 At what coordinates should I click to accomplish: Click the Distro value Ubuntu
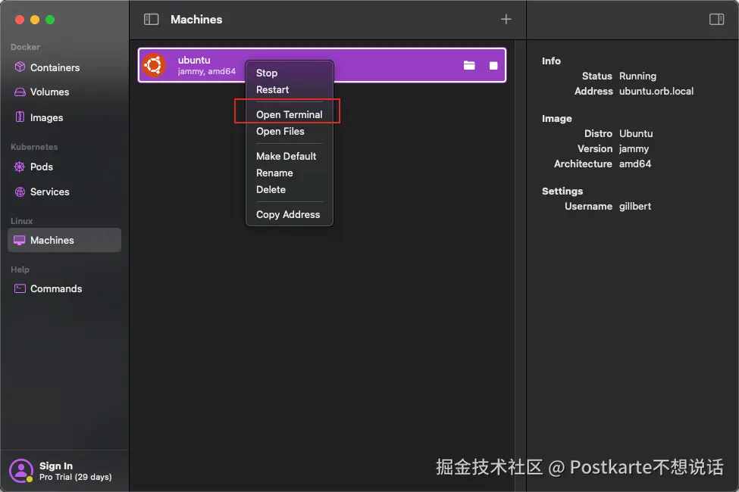tap(636, 133)
